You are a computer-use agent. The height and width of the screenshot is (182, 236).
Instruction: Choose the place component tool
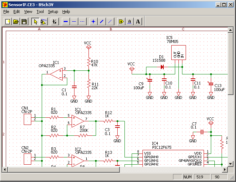(x=55, y=22)
